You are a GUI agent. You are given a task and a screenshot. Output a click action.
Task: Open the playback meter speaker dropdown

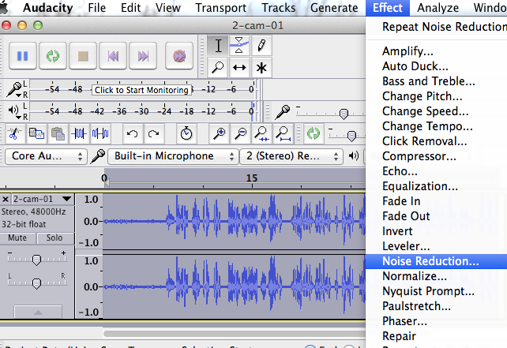point(14,111)
